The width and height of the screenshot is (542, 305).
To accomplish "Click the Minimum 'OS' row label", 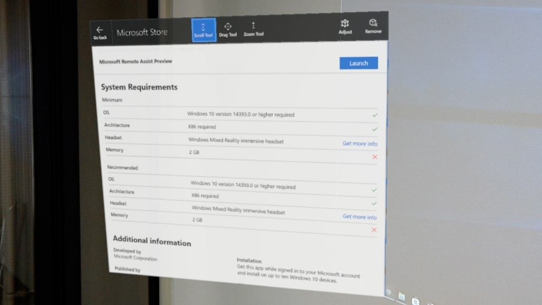I will (x=106, y=112).
